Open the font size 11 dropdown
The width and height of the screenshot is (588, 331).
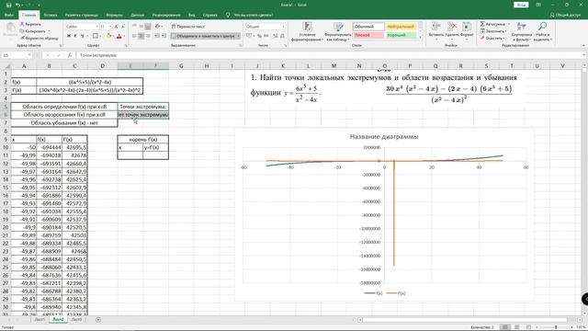[x=110, y=27]
